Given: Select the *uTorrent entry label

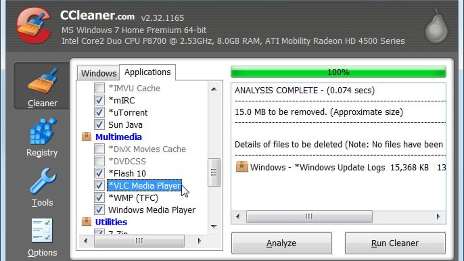Looking at the screenshot, I should [x=128, y=113].
